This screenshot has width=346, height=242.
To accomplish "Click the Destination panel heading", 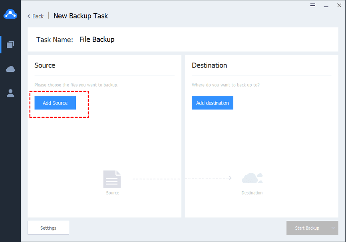I will tap(209, 65).
